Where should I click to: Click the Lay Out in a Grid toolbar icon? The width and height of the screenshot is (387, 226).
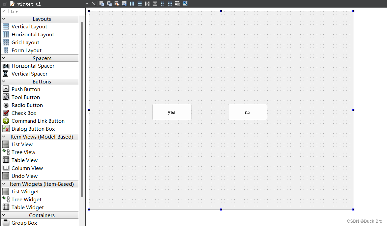(170, 3)
